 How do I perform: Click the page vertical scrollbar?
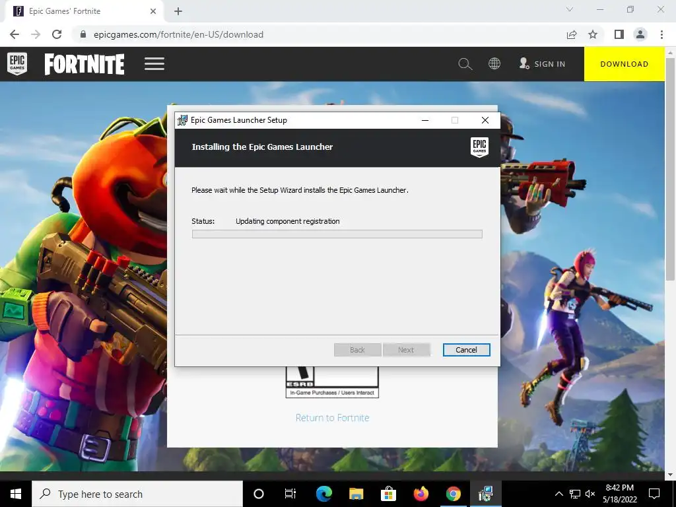coord(670,168)
